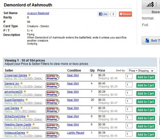Click the orange Share button
The width and height of the screenshot is (160, 139).
[x=125, y=14]
